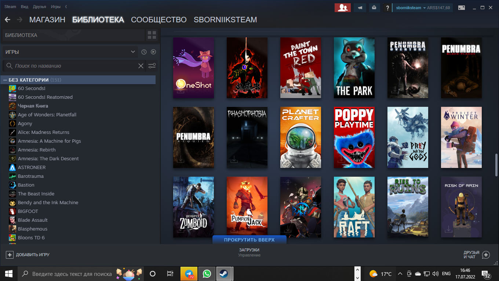Open the friends activity icon in the title bar
This screenshot has width=499, height=281.
tap(343, 8)
